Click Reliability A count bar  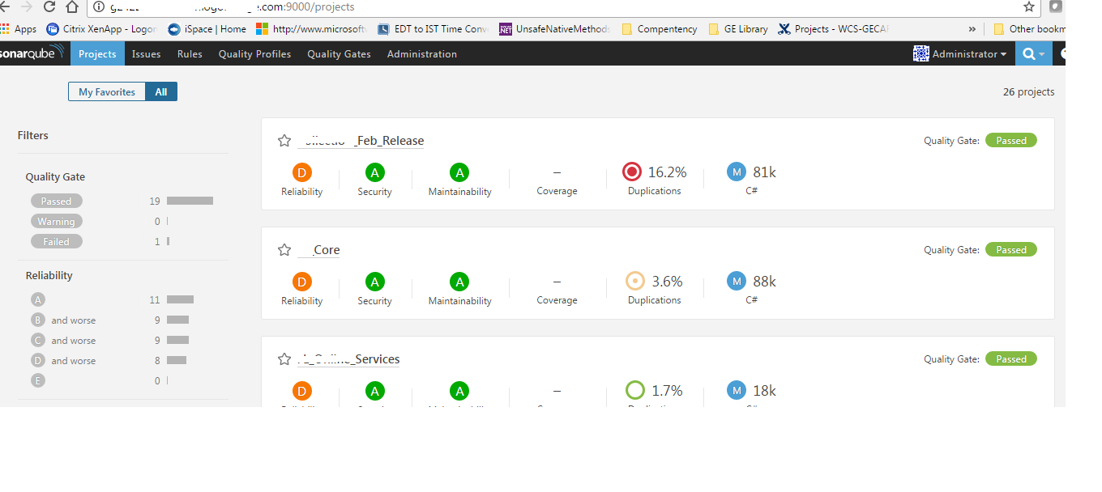[180, 299]
